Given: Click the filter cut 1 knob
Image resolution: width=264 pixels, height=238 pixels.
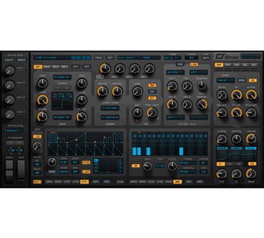Looking at the screenshot, I should click(172, 86).
